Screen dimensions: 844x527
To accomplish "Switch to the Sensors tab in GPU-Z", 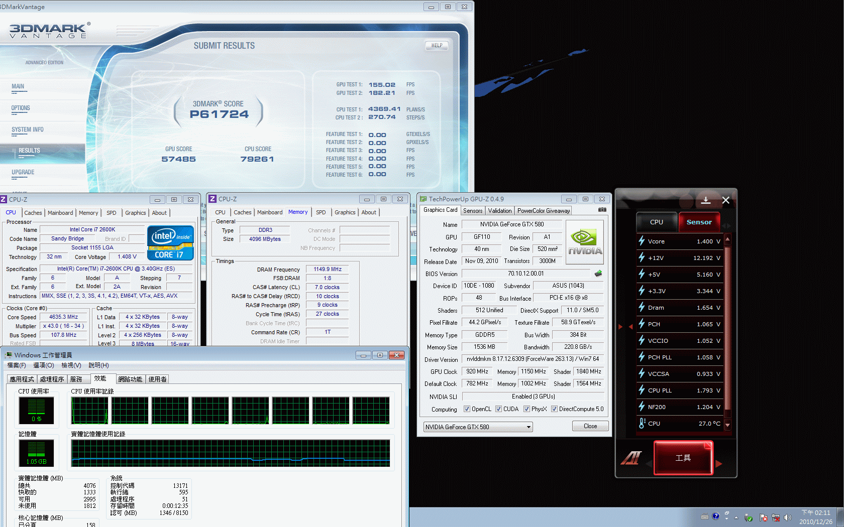I will [x=473, y=211].
